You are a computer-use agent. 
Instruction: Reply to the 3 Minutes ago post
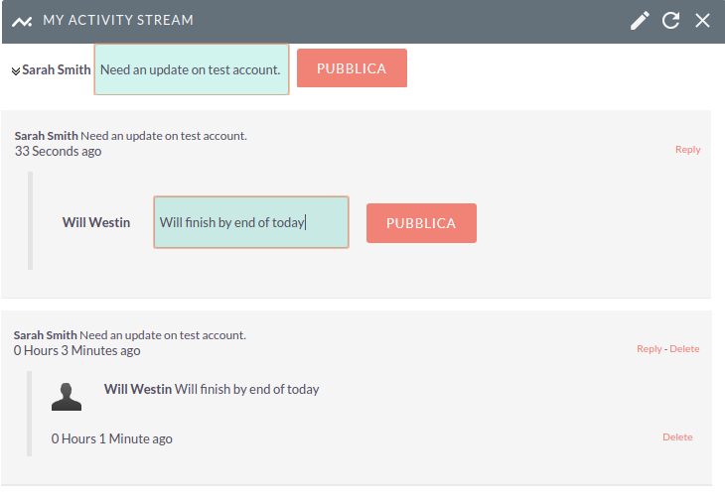pyautogui.click(x=649, y=349)
